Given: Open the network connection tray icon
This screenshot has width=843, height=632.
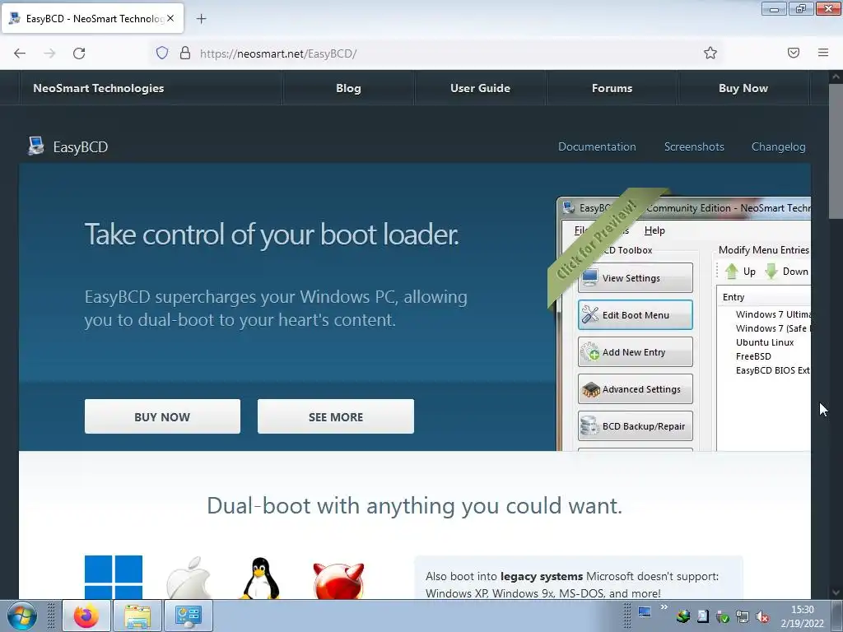Looking at the screenshot, I should [x=743, y=616].
